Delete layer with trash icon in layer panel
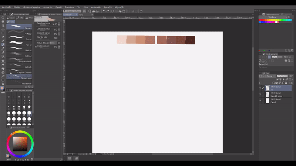Viewport: 296px width, 166px height. tap(292, 83)
